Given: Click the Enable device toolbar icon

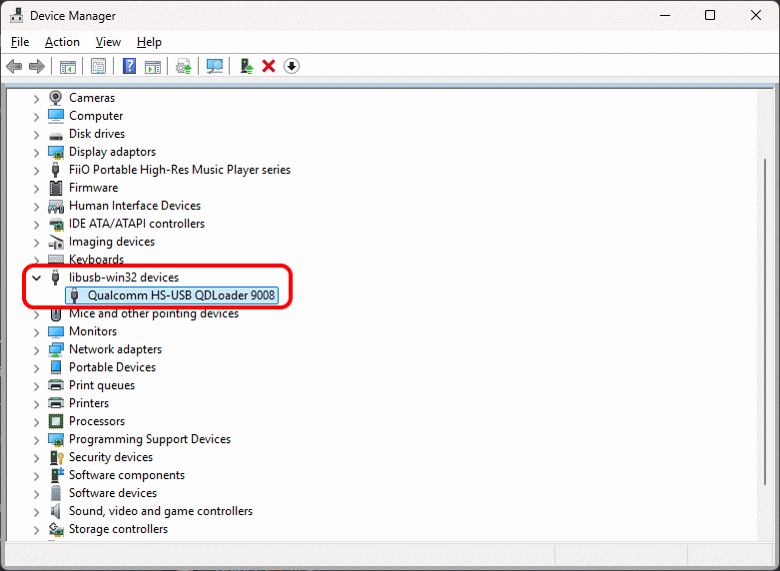Looking at the screenshot, I should point(247,66).
